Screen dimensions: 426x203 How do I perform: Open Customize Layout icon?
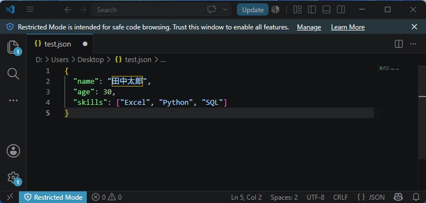click(298, 10)
